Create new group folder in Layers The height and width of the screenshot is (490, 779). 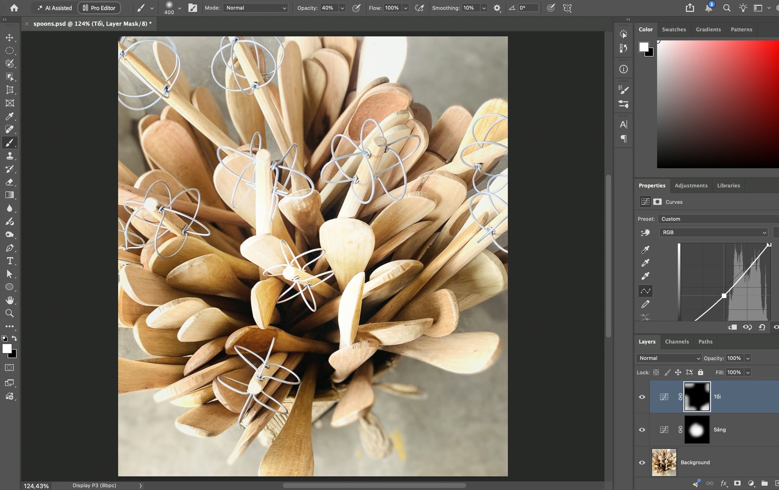tap(764, 483)
